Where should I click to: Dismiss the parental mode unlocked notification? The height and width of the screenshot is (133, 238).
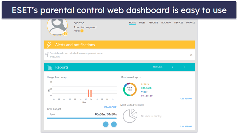pos(191,55)
